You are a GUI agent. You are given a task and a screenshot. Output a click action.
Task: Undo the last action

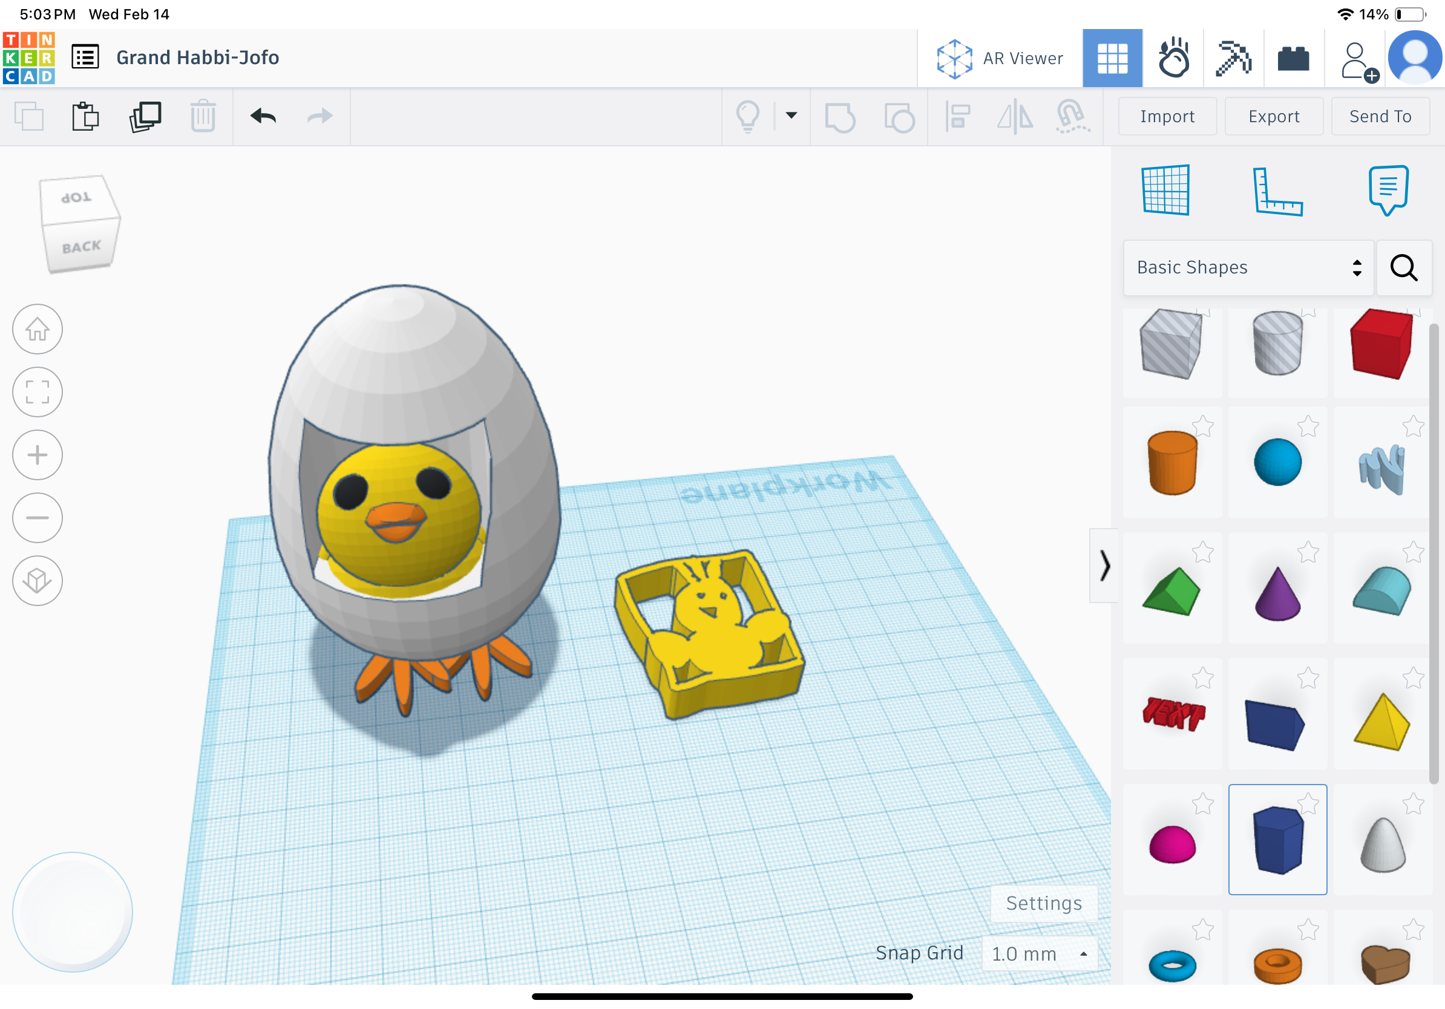(x=263, y=116)
